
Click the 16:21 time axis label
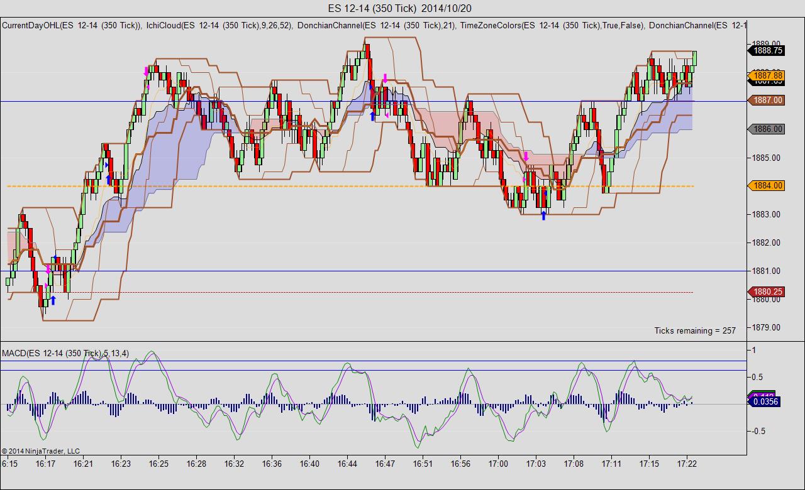pos(84,464)
